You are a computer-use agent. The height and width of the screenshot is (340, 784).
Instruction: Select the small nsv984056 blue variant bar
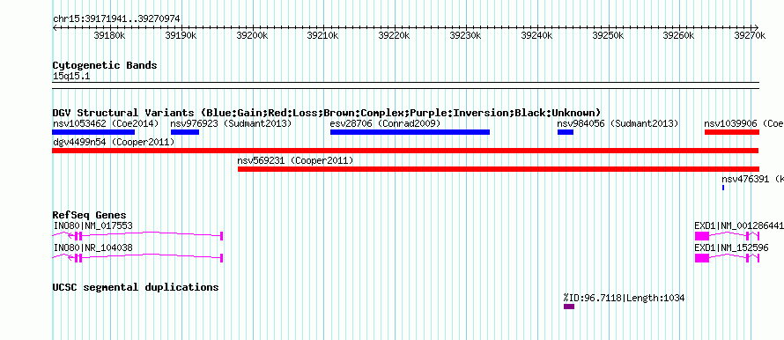click(566, 132)
